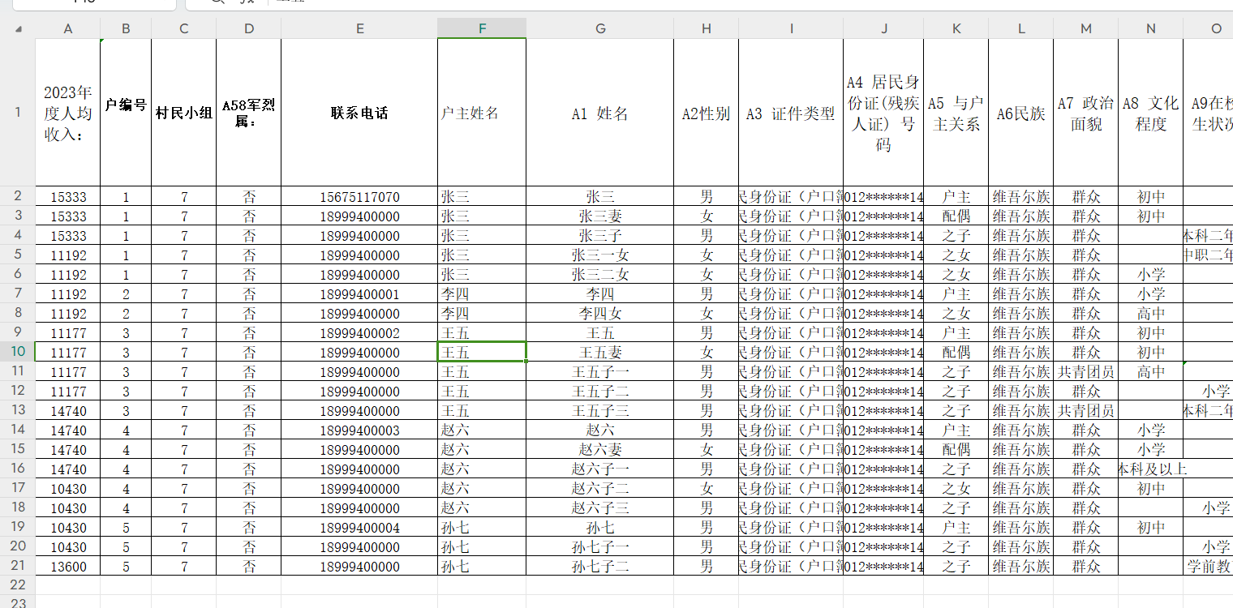This screenshot has width=1233, height=608.
Task: Select row 1 header
Action: (18, 113)
